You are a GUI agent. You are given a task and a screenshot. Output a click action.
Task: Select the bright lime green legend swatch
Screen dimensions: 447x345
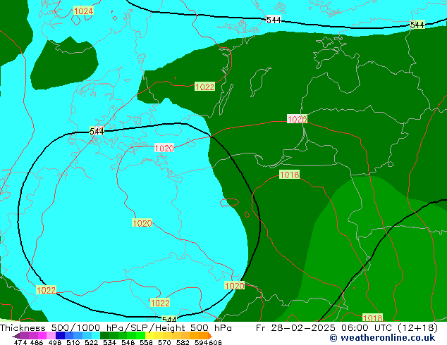[141, 336]
